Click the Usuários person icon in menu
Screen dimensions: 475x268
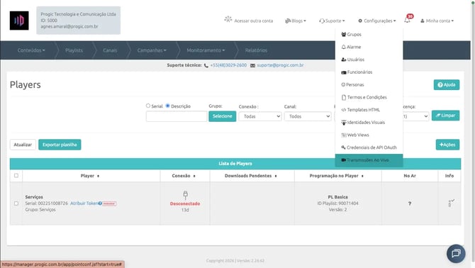[x=344, y=60]
